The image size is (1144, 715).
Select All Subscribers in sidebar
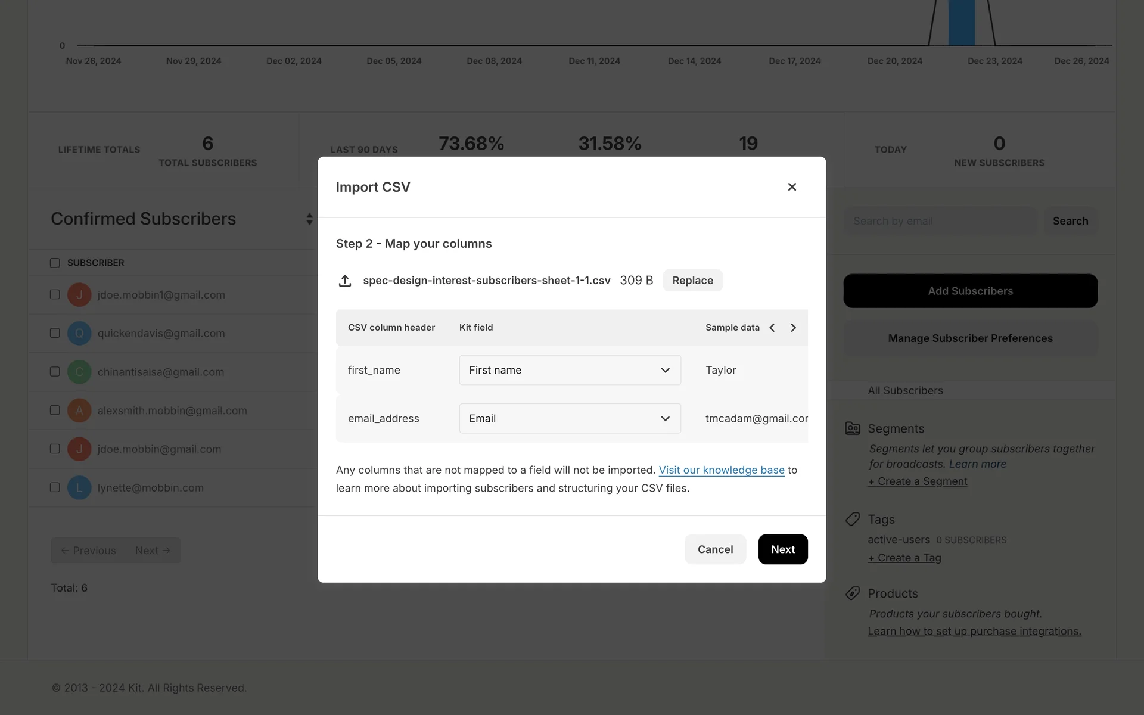pos(905,391)
